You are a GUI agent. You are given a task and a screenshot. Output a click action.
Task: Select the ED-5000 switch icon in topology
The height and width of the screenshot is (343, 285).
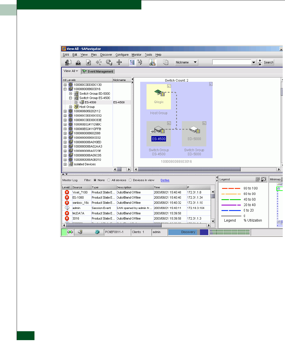(x=193, y=130)
